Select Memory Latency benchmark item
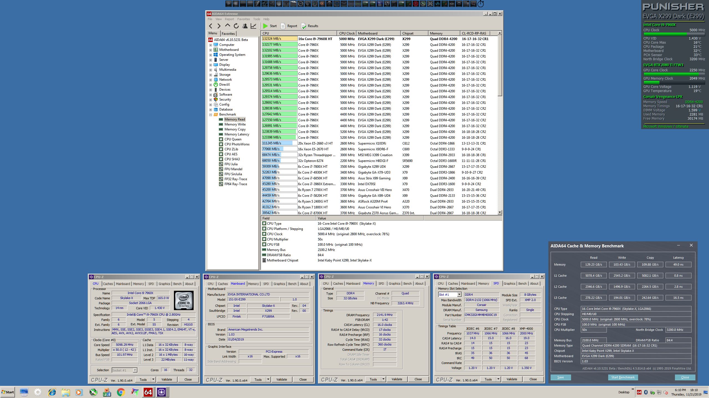 click(237, 134)
